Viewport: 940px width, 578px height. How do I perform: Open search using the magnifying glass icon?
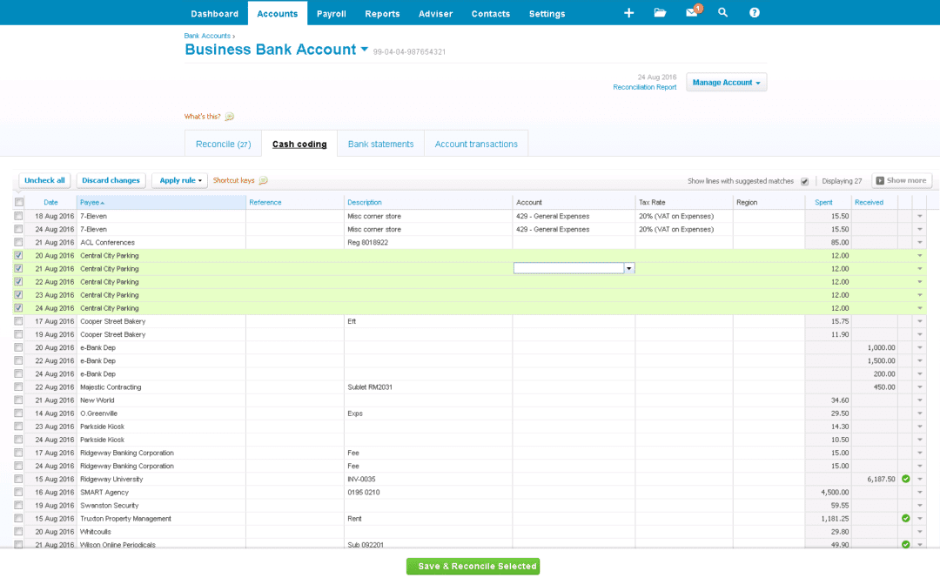point(722,13)
